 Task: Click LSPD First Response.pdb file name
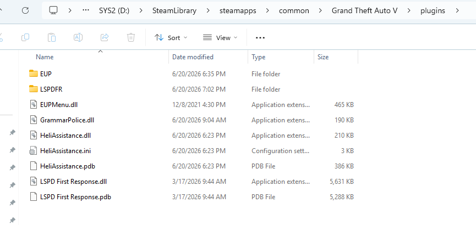(x=75, y=197)
